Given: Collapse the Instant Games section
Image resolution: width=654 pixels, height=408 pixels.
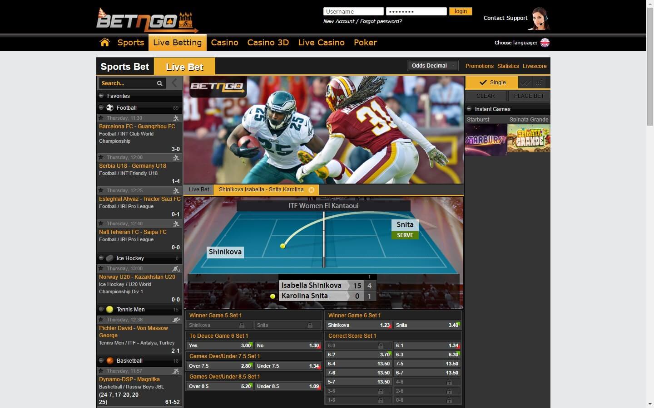Looking at the screenshot, I should tap(469, 109).
